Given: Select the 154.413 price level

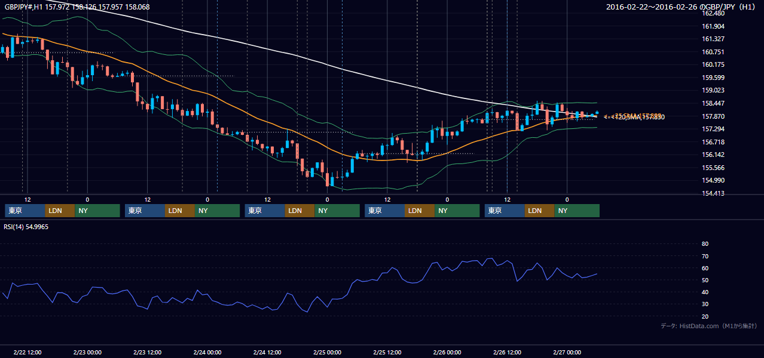Looking at the screenshot, I should [713, 193].
